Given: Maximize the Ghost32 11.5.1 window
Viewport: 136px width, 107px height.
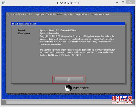Looking at the screenshot, I should pos(123,2).
